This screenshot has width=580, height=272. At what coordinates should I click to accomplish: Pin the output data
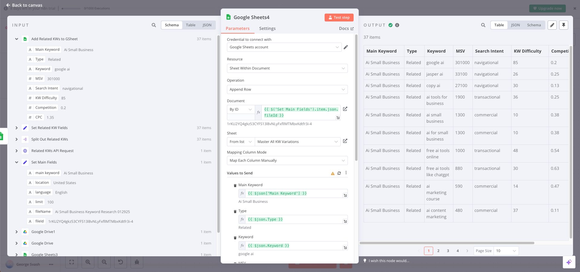(x=564, y=25)
